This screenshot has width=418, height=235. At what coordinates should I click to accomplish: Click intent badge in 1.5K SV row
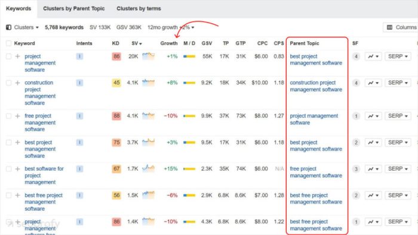[x=79, y=195]
